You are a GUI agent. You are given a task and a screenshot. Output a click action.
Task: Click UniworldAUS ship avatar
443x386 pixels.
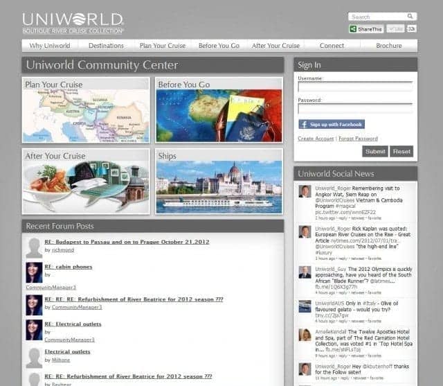pos(305,306)
